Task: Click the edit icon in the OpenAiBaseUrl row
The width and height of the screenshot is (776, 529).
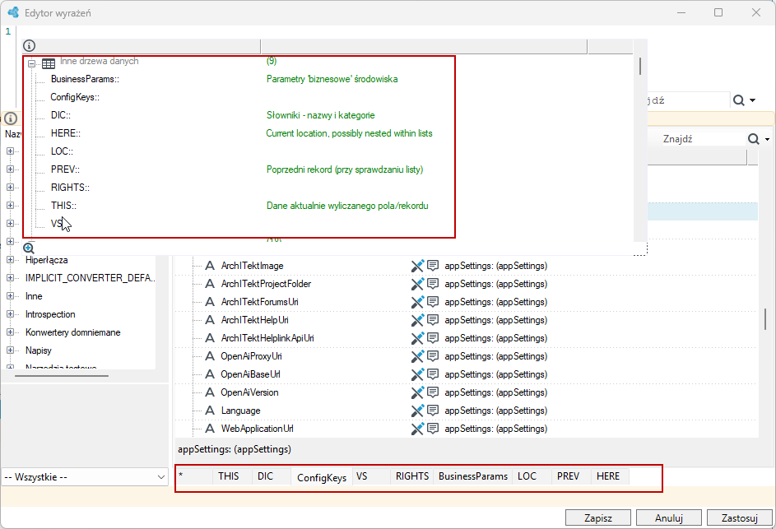Action: (x=418, y=374)
